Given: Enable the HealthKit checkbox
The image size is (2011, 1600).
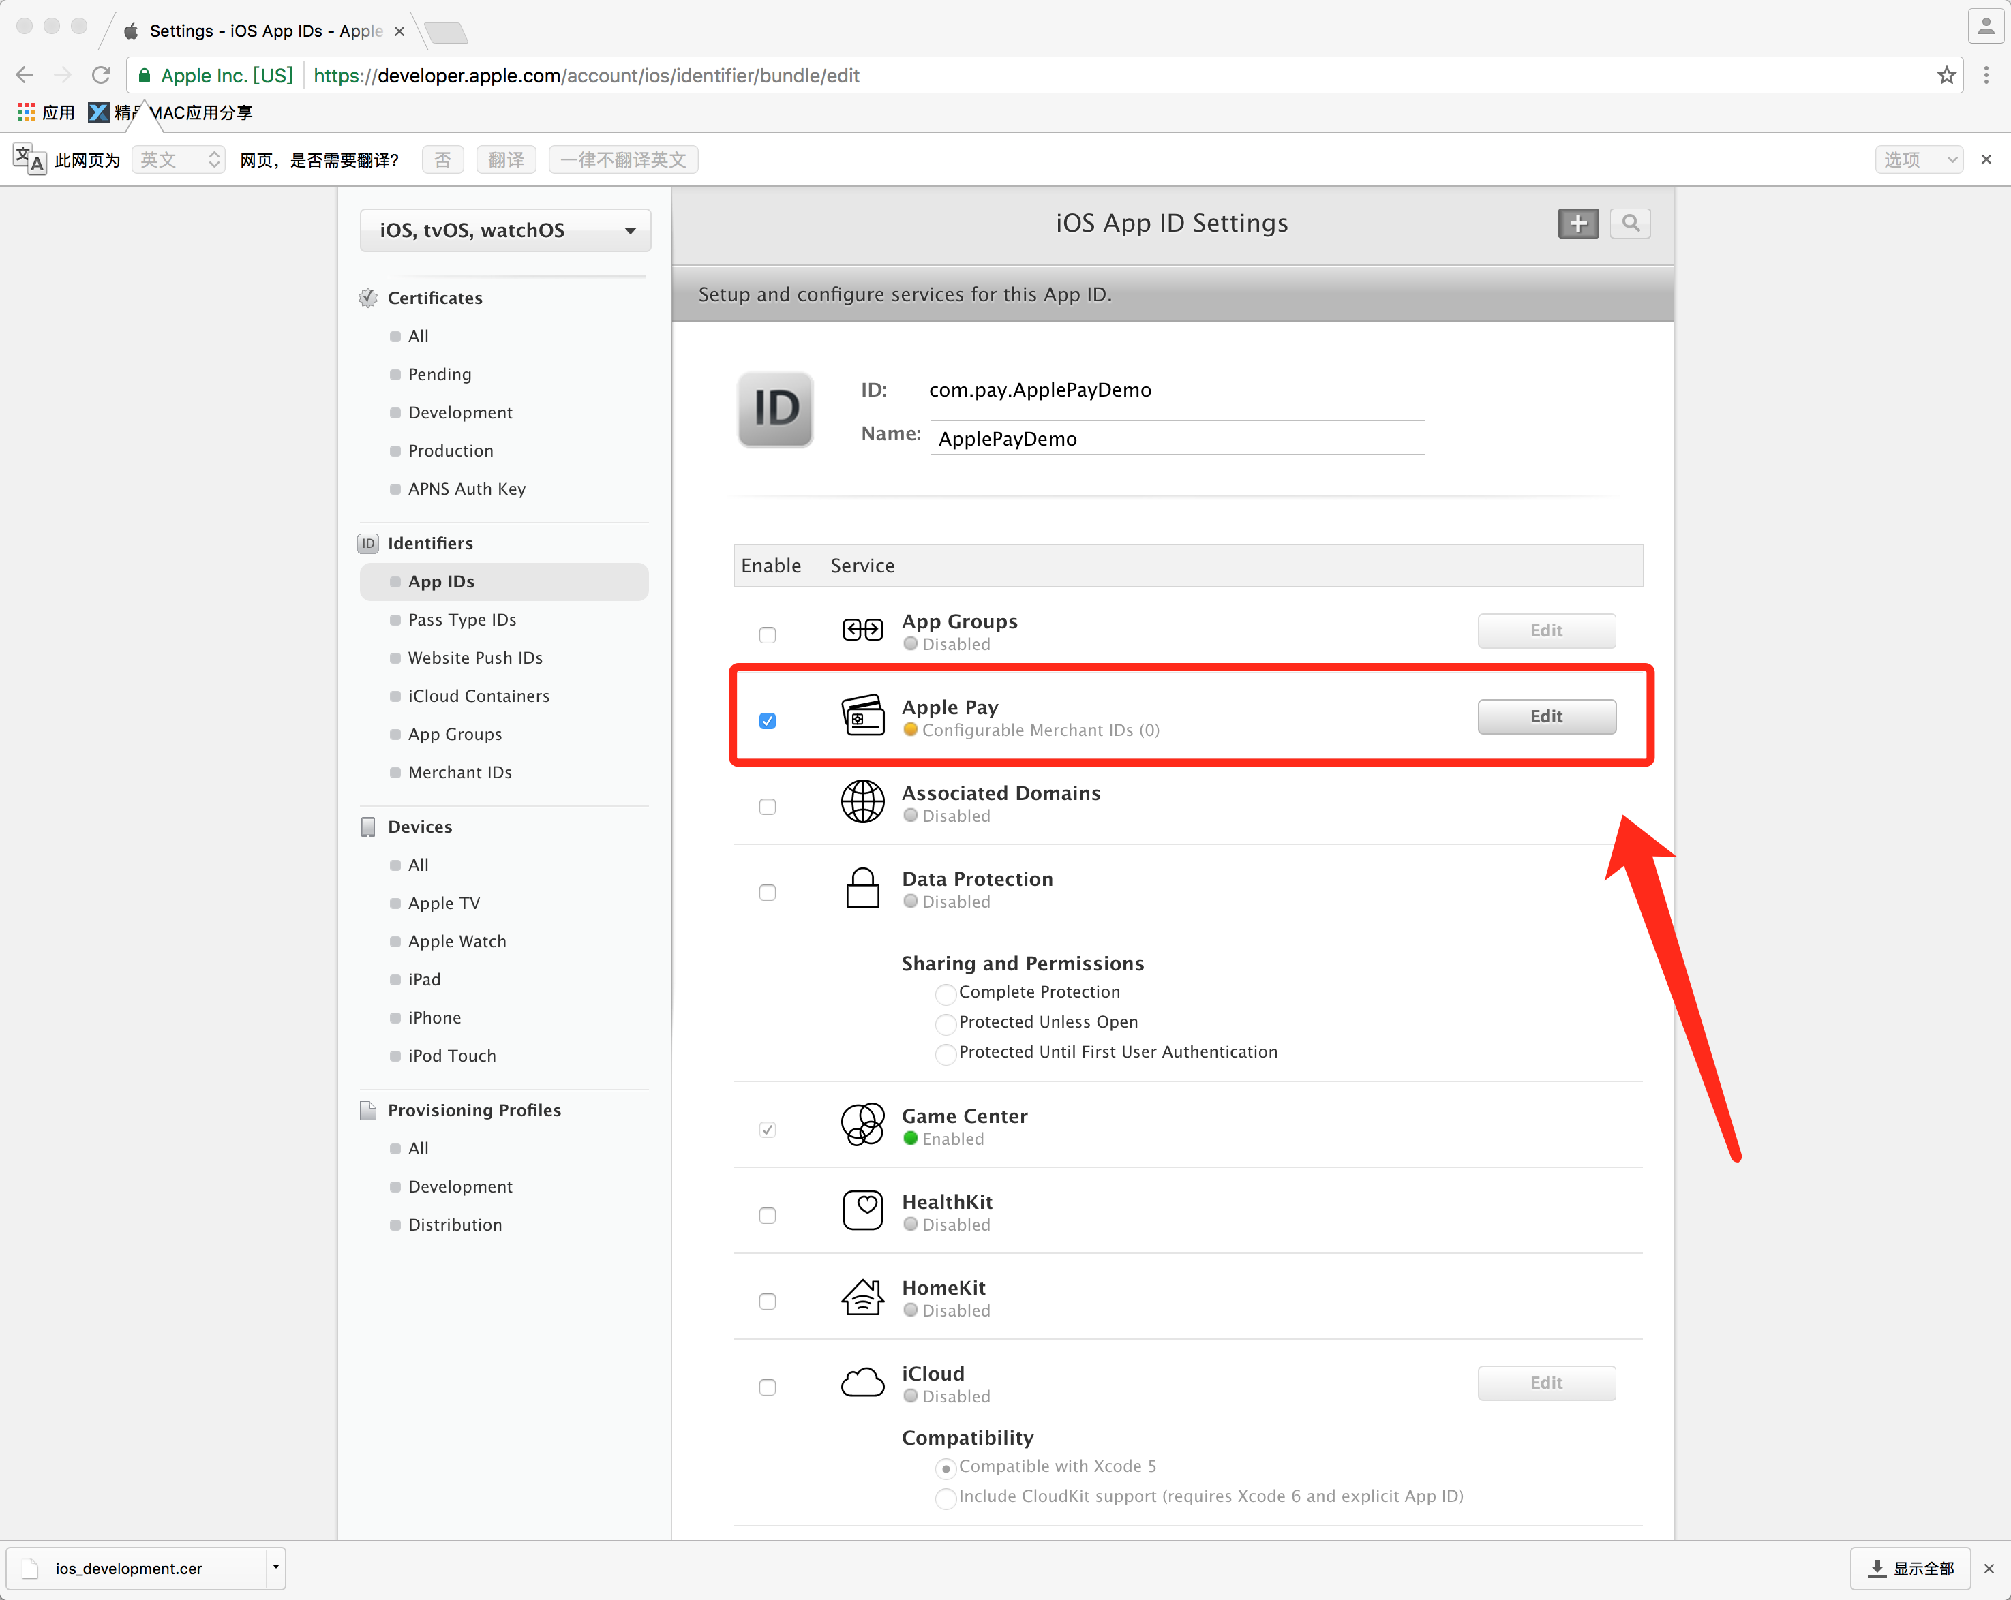Looking at the screenshot, I should 768,1216.
